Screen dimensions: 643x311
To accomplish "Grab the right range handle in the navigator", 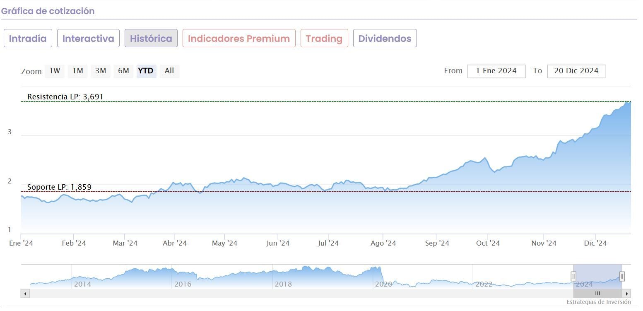I will click(622, 276).
